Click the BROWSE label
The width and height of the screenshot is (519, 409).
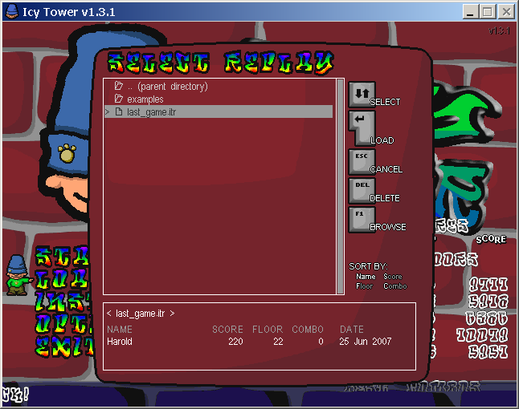click(x=388, y=227)
